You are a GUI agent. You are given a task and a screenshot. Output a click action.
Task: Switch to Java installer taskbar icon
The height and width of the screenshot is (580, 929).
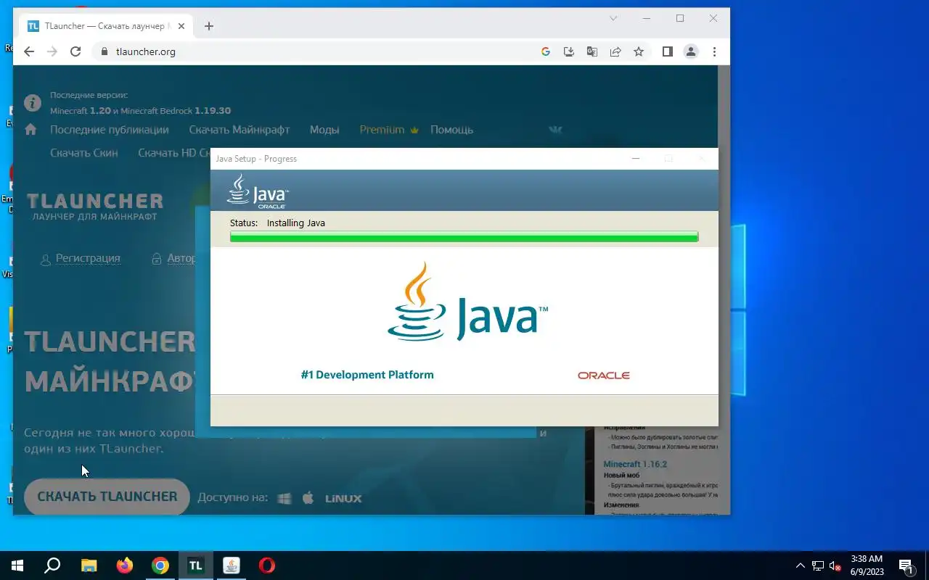tap(232, 565)
